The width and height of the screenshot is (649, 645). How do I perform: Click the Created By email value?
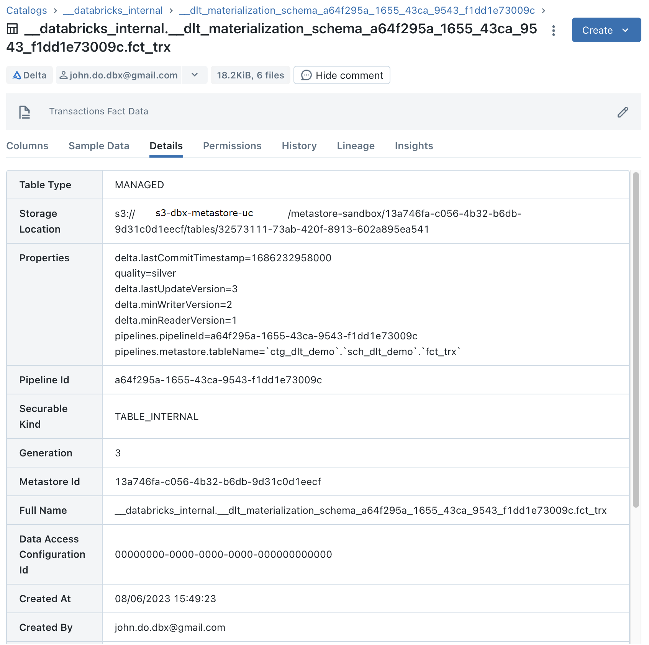click(170, 627)
